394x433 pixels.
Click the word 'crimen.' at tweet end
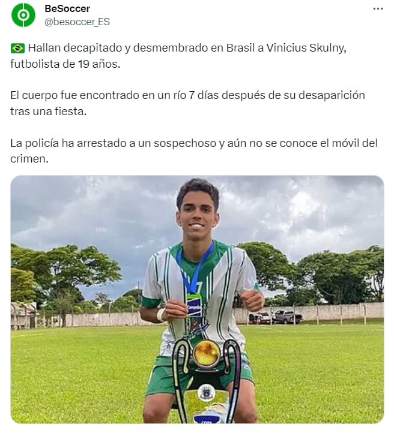click(29, 159)
